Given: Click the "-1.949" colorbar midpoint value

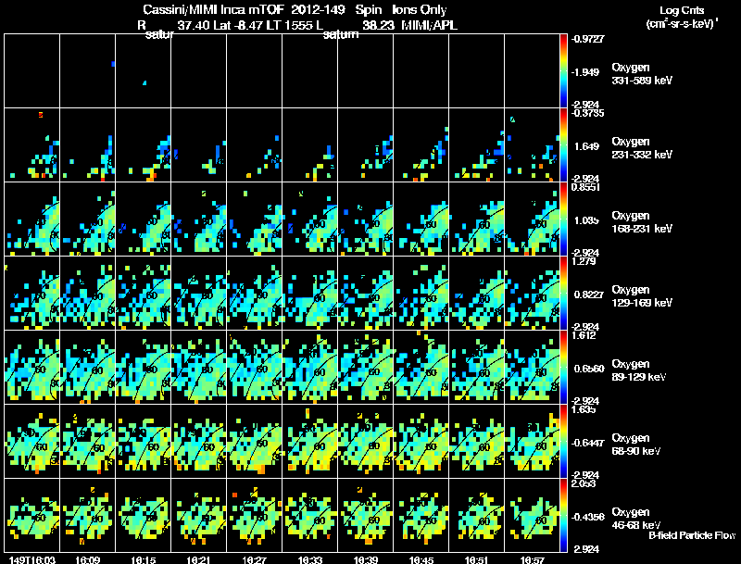Looking at the screenshot, I should click(585, 72).
